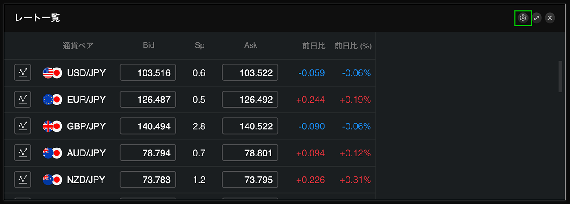The width and height of the screenshot is (570, 204).
Task: Click USD/JPY Bid price 103.516
Action: (148, 73)
